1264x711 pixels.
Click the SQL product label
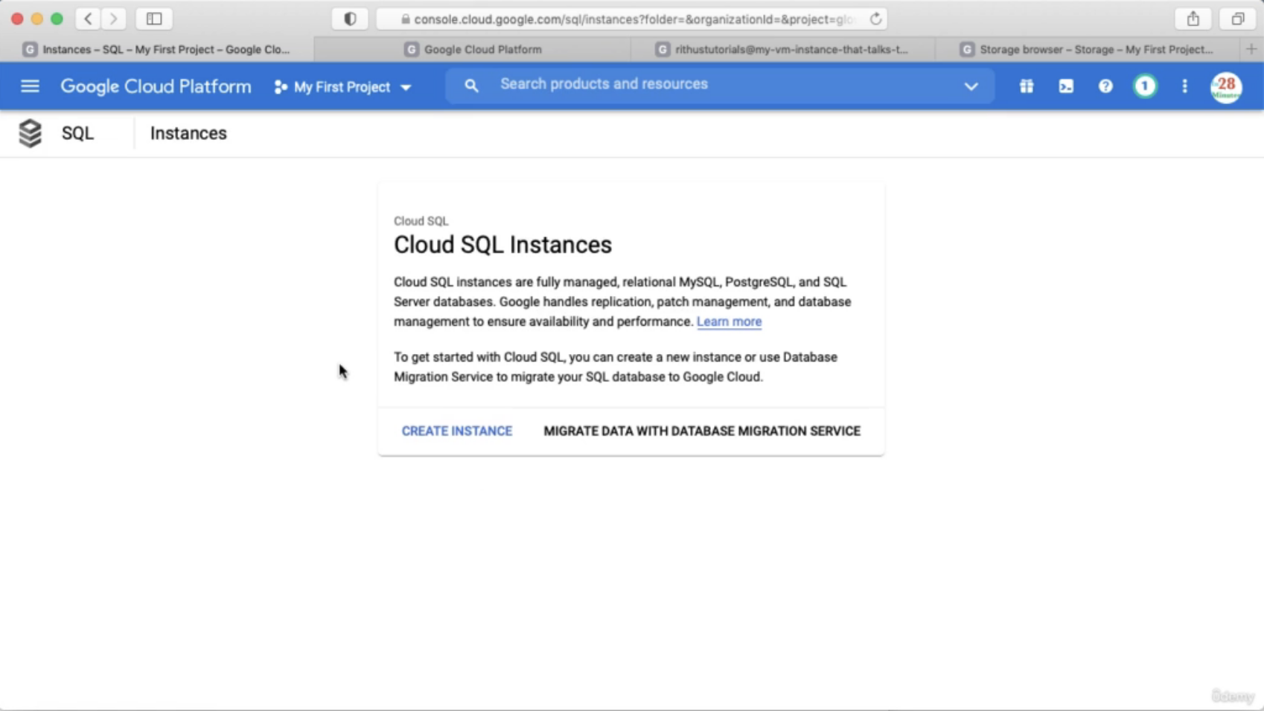pyautogui.click(x=77, y=133)
